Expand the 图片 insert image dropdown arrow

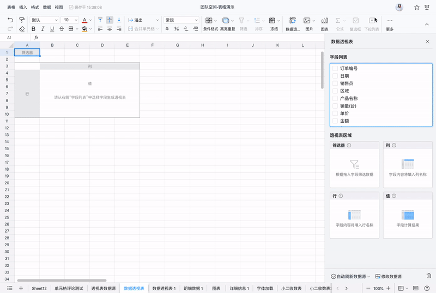(x=314, y=21)
